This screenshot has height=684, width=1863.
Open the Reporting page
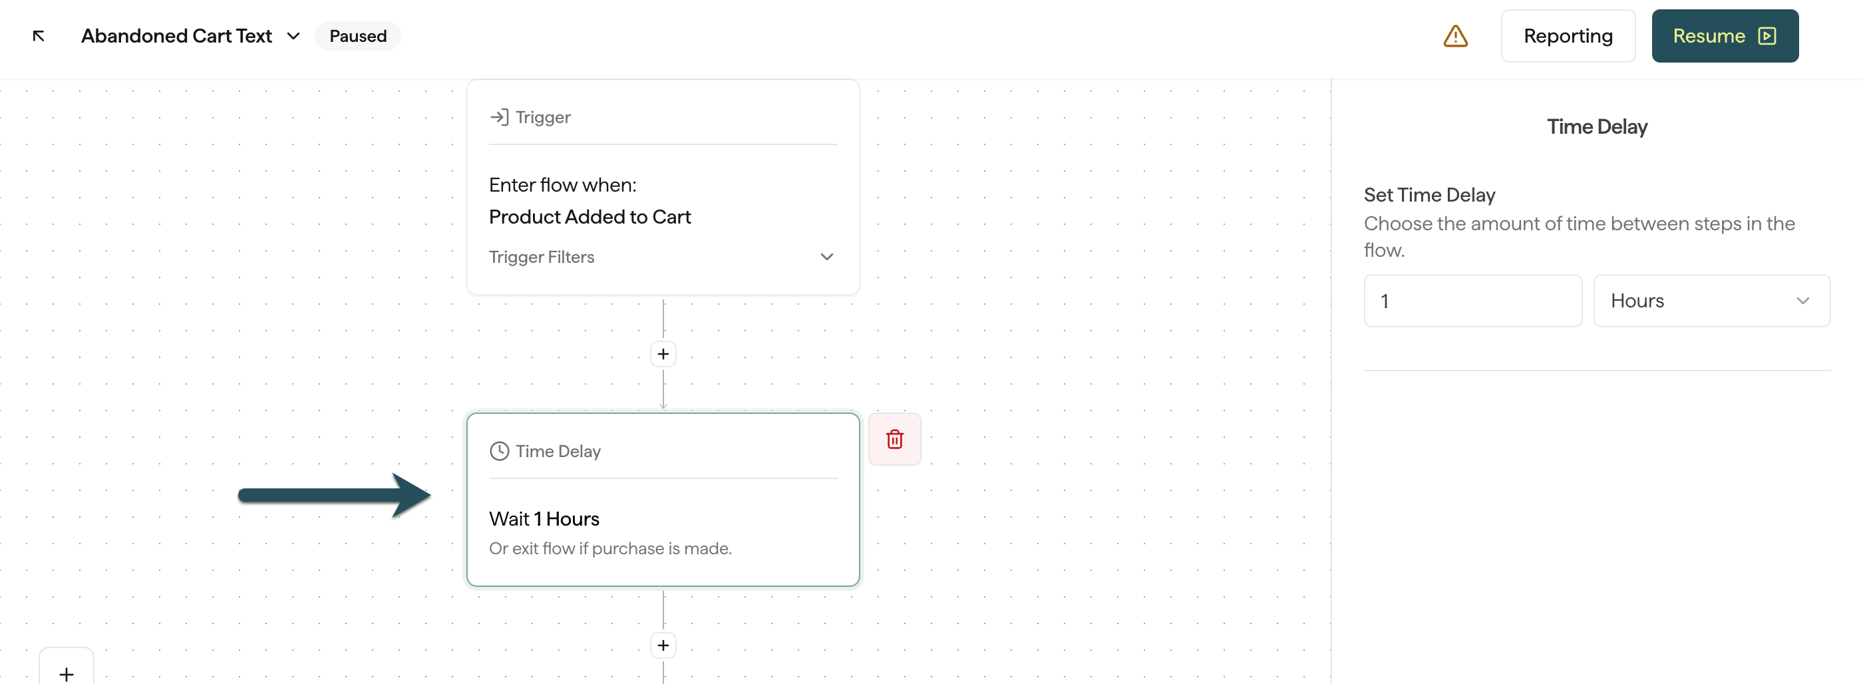pyautogui.click(x=1568, y=36)
